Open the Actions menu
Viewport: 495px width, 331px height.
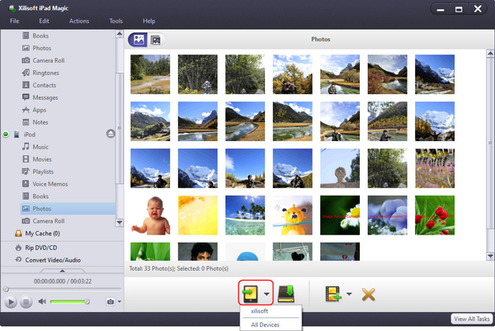pos(79,20)
